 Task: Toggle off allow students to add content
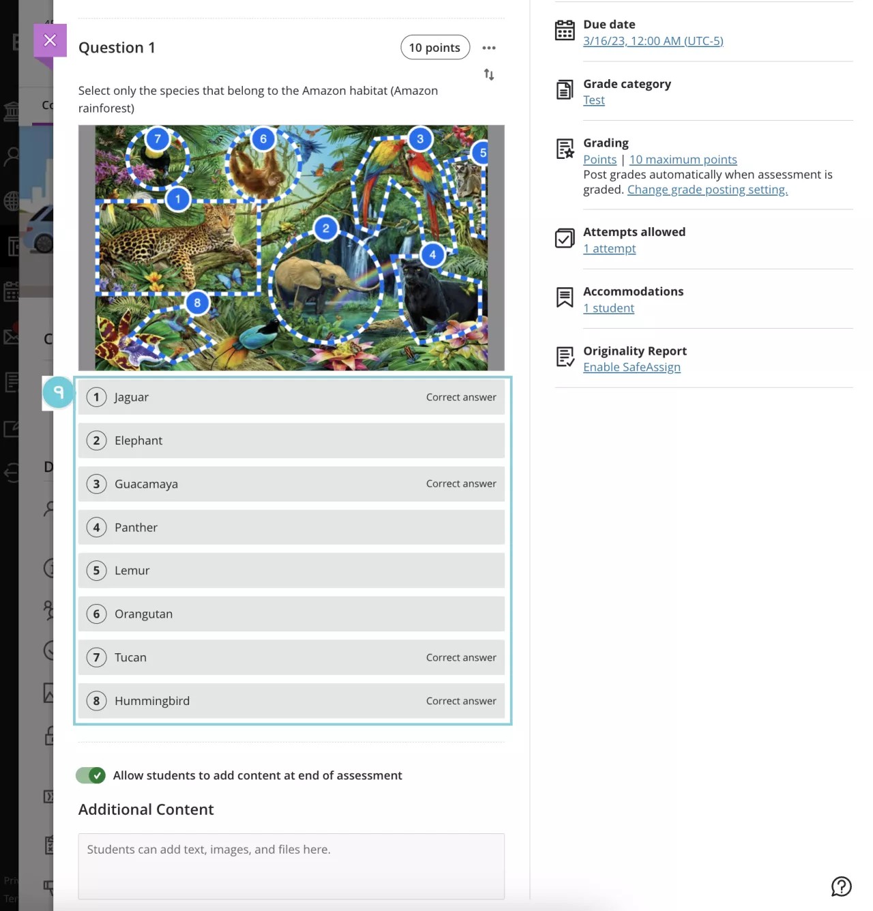click(x=91, y=775)
